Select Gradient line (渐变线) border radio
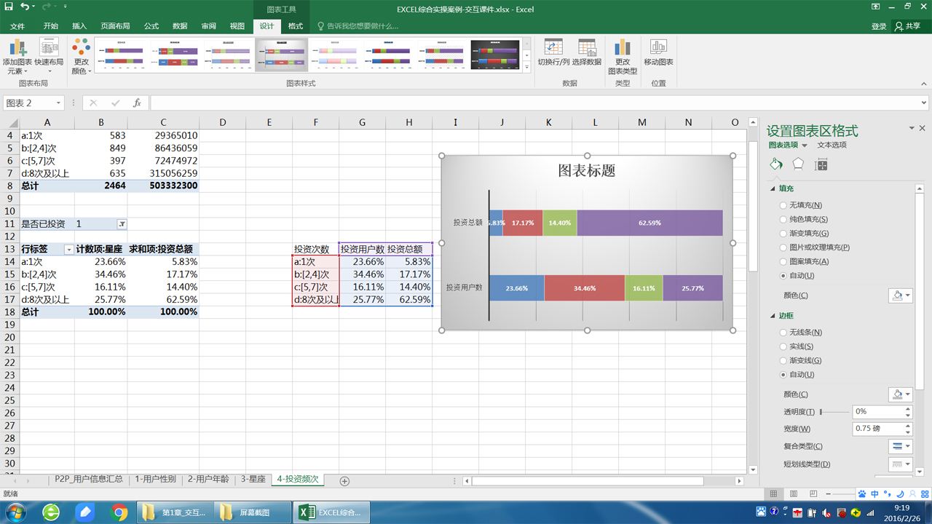The image size is (932, 524). click(x=783, y=360)
